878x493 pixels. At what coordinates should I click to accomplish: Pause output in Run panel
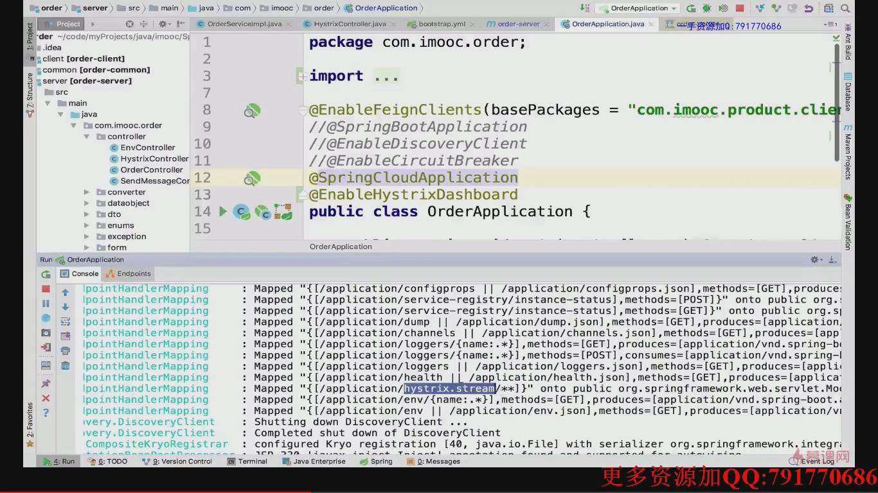(x=46, y=304)
